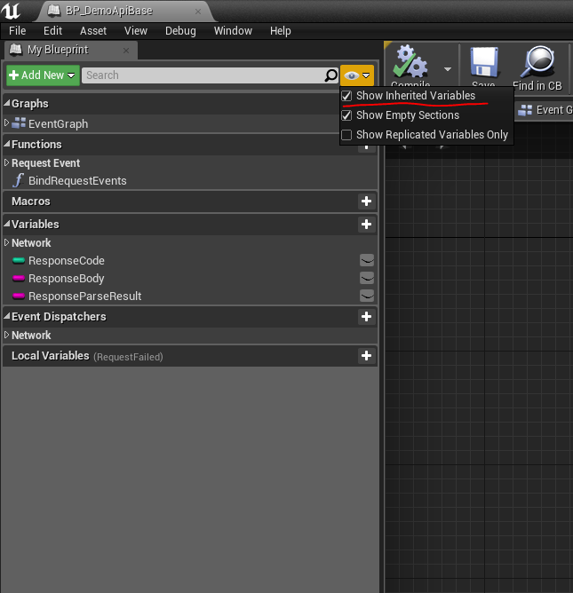The image size is (573, 593).
Task: Toggle visibility eye for ResponseParseResult variable
Action: click(367, 296)
